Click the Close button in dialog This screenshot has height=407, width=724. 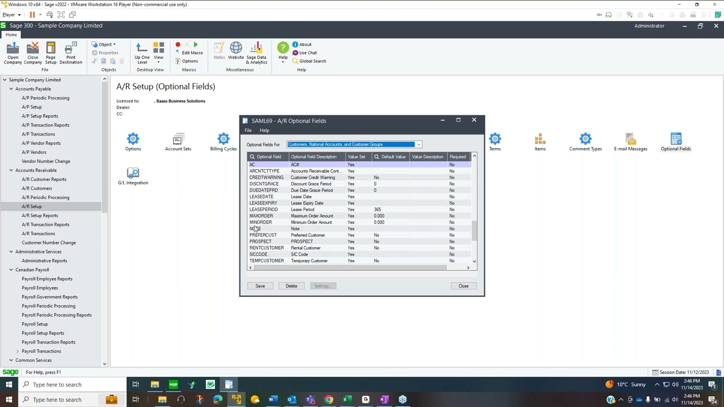[x=463, y=286]
